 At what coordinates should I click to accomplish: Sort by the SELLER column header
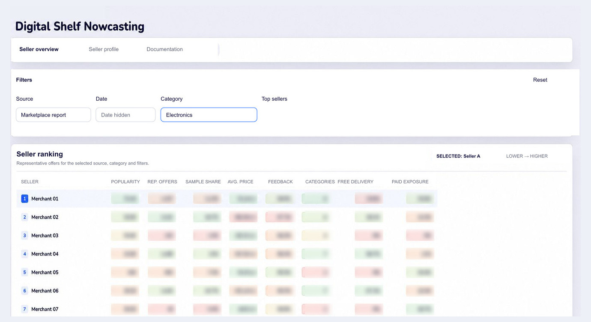coord(30,182)
